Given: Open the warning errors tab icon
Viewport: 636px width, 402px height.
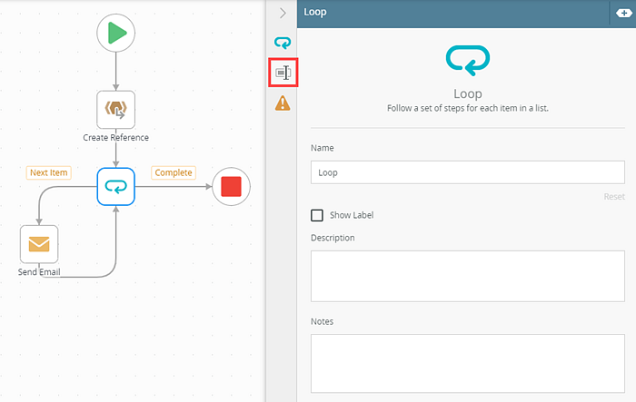Looking at the screenshot, I should tap(283, 103).
